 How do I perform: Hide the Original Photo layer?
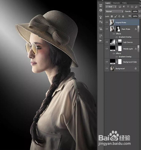(x=107, y=22)
